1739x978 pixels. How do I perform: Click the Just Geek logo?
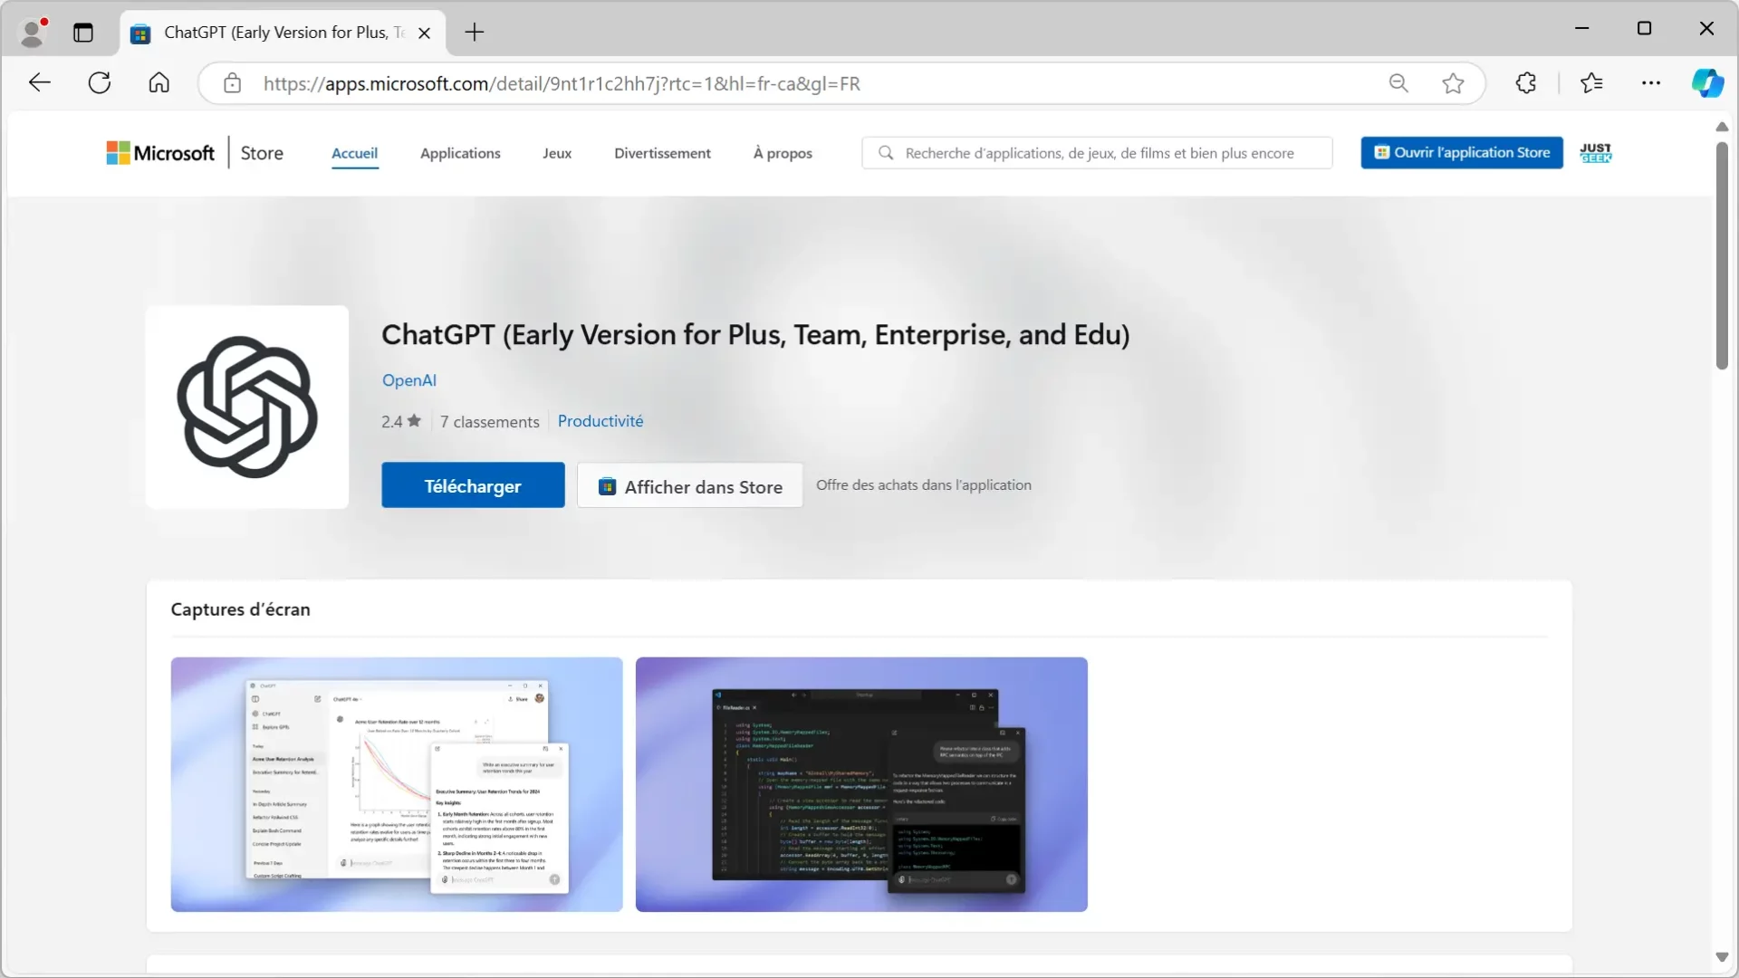pos(1595,152)
